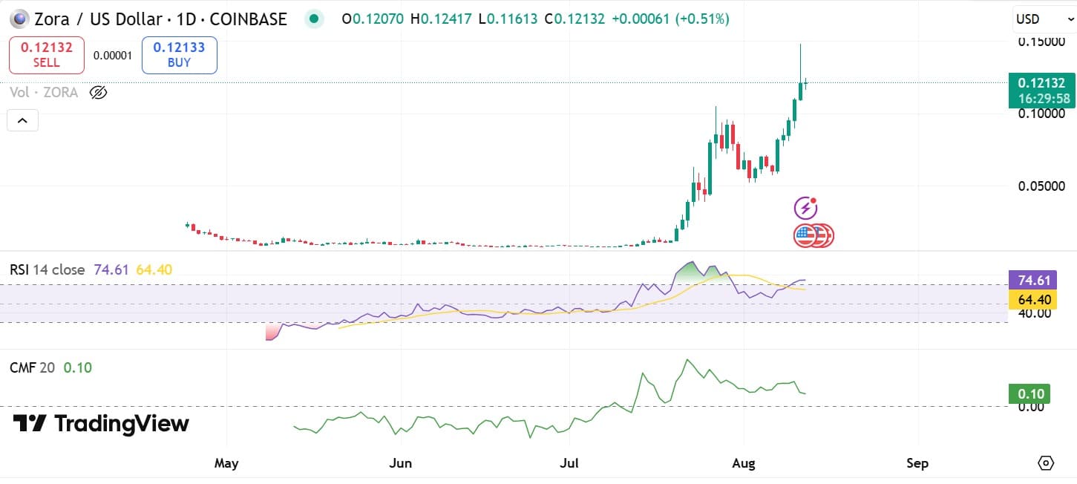Click the US flag coin icons on chart
Image resolution: width=1077 pixels, height=484 pixels.
tap(814, 235)
